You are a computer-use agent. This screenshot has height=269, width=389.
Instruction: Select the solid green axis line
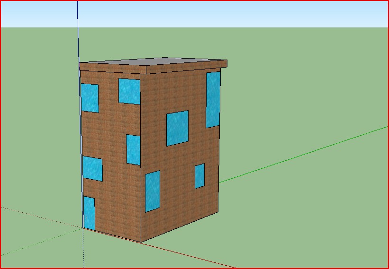tap(308, 152)
